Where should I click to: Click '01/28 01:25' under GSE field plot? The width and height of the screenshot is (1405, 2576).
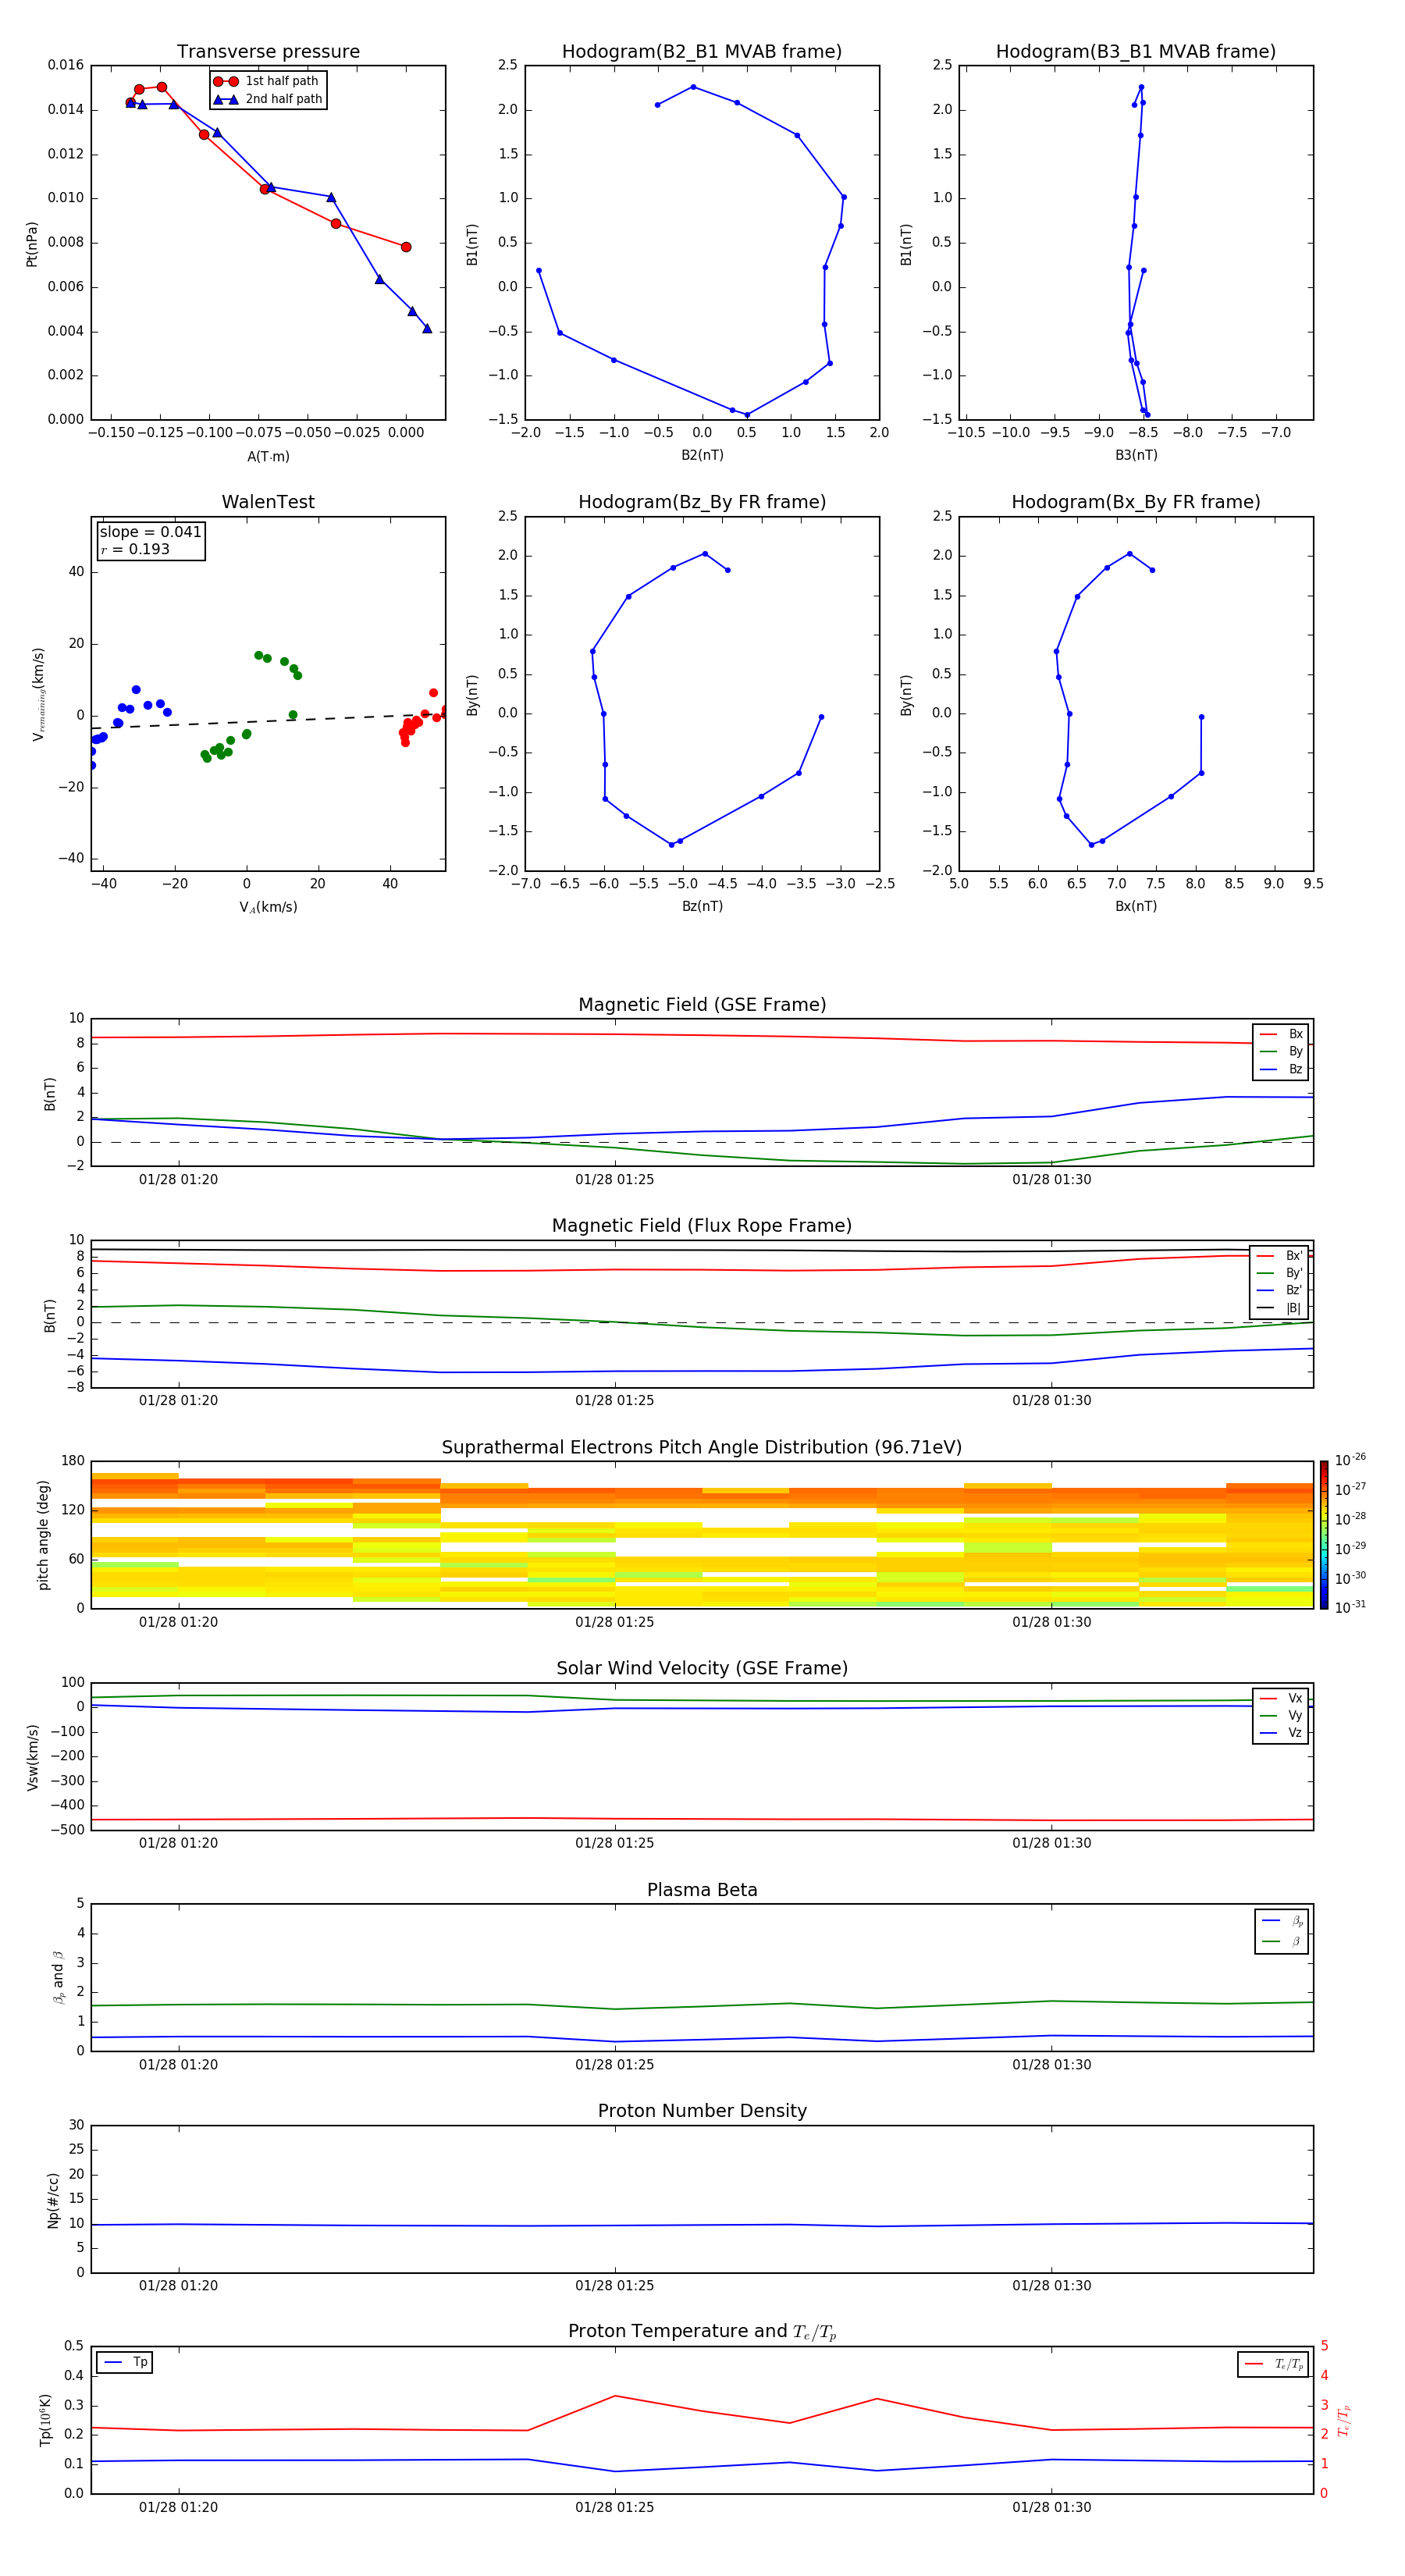[614, 1179]
